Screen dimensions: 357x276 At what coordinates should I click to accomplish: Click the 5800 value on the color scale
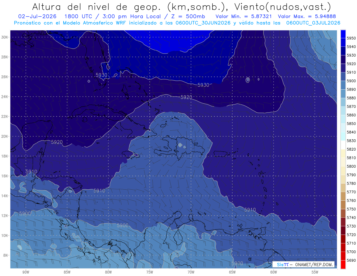(351, 166)
